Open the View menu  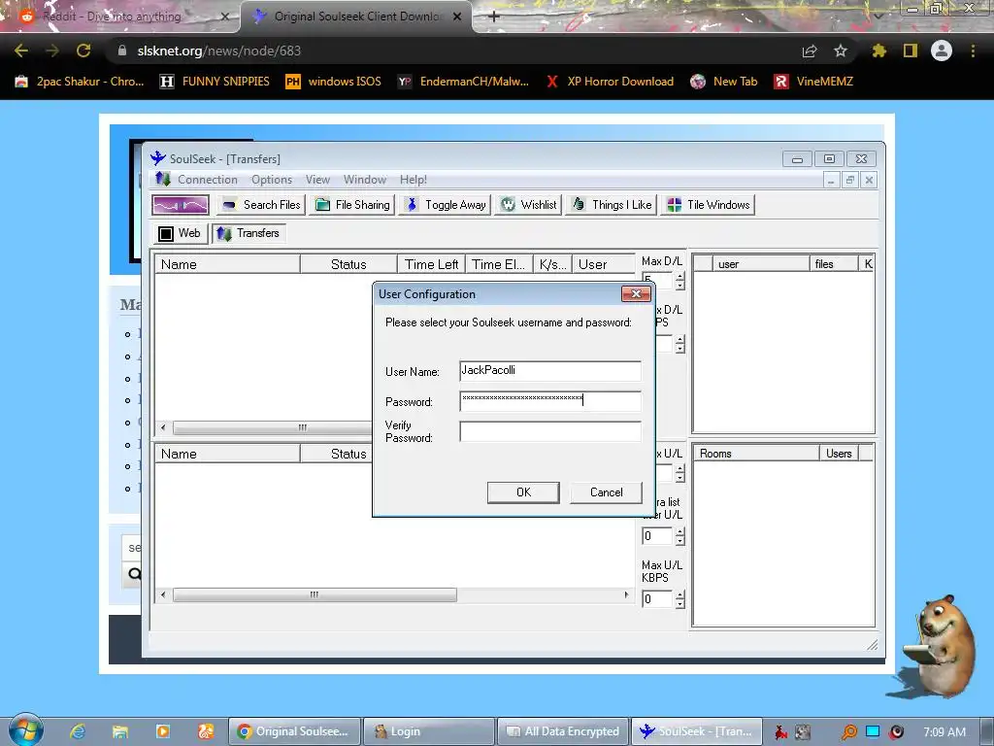point(317,180)
